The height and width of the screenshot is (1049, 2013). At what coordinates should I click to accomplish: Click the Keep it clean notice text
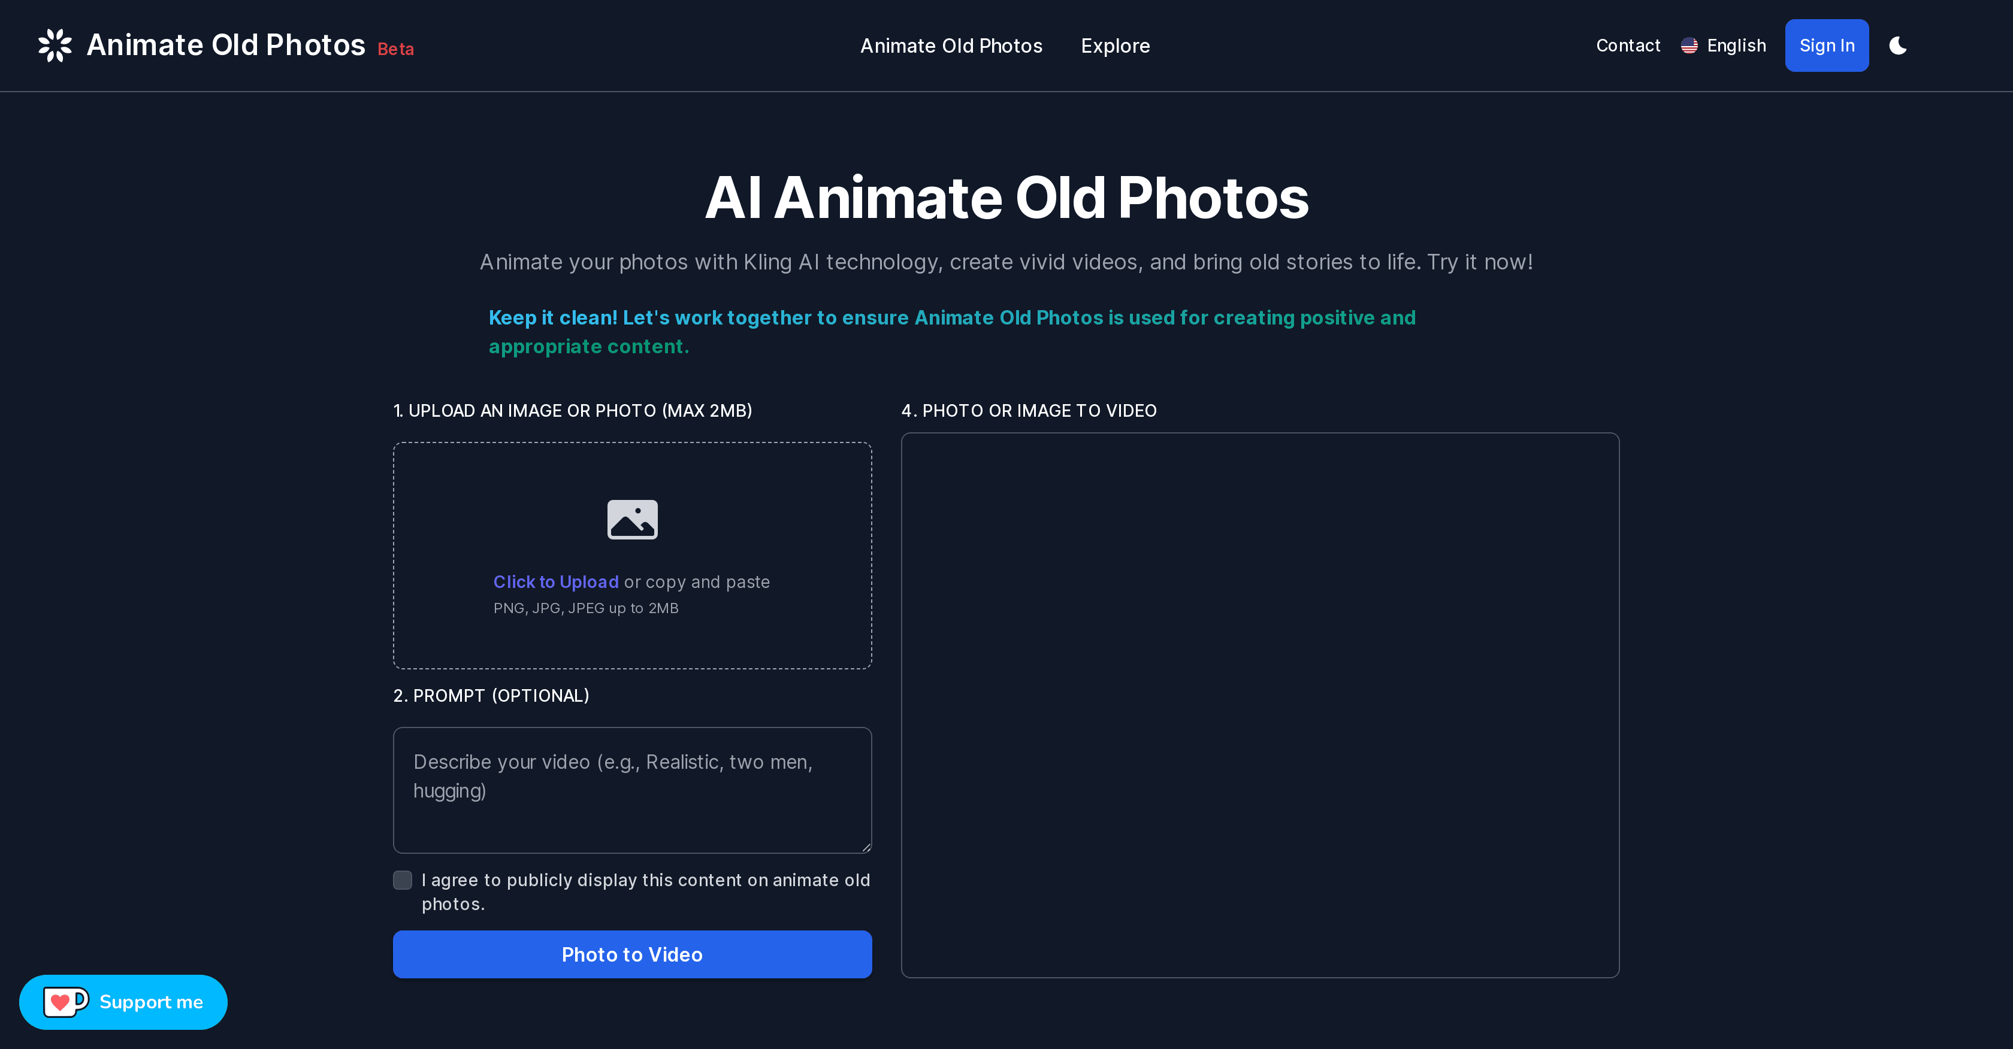click(x=952, y=332)
